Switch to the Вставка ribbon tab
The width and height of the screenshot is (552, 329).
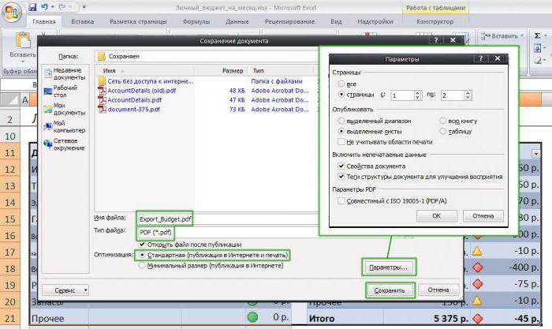[82, 22]
